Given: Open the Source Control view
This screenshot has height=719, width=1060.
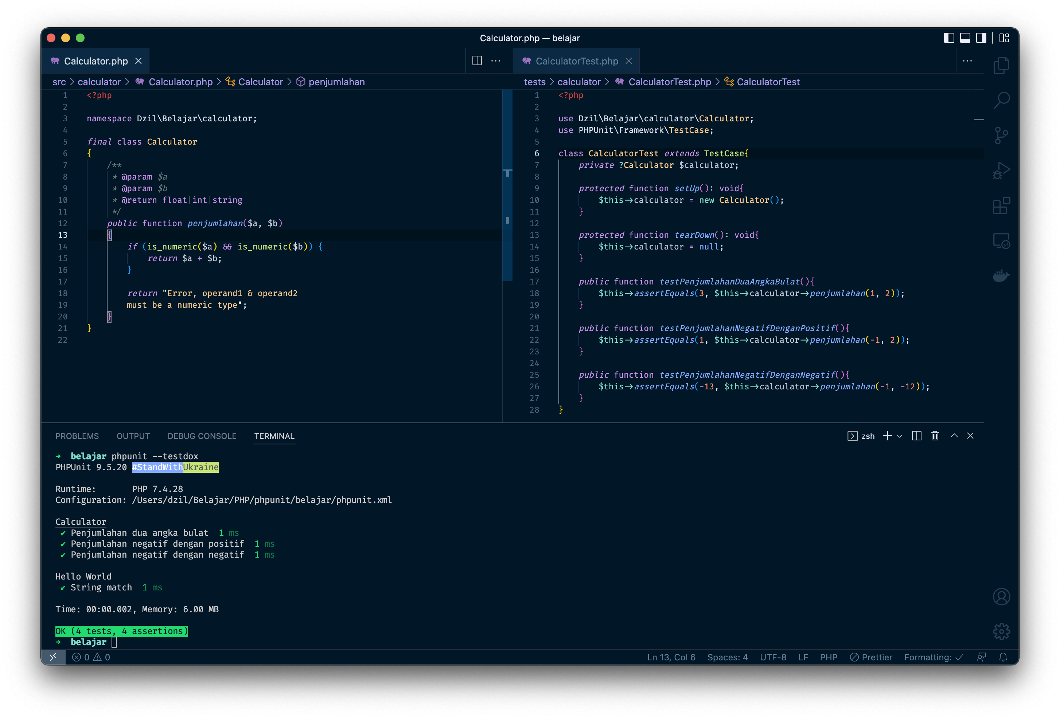Looking at the screenshot, I should pyautogui.click(x=1001, y=135).
